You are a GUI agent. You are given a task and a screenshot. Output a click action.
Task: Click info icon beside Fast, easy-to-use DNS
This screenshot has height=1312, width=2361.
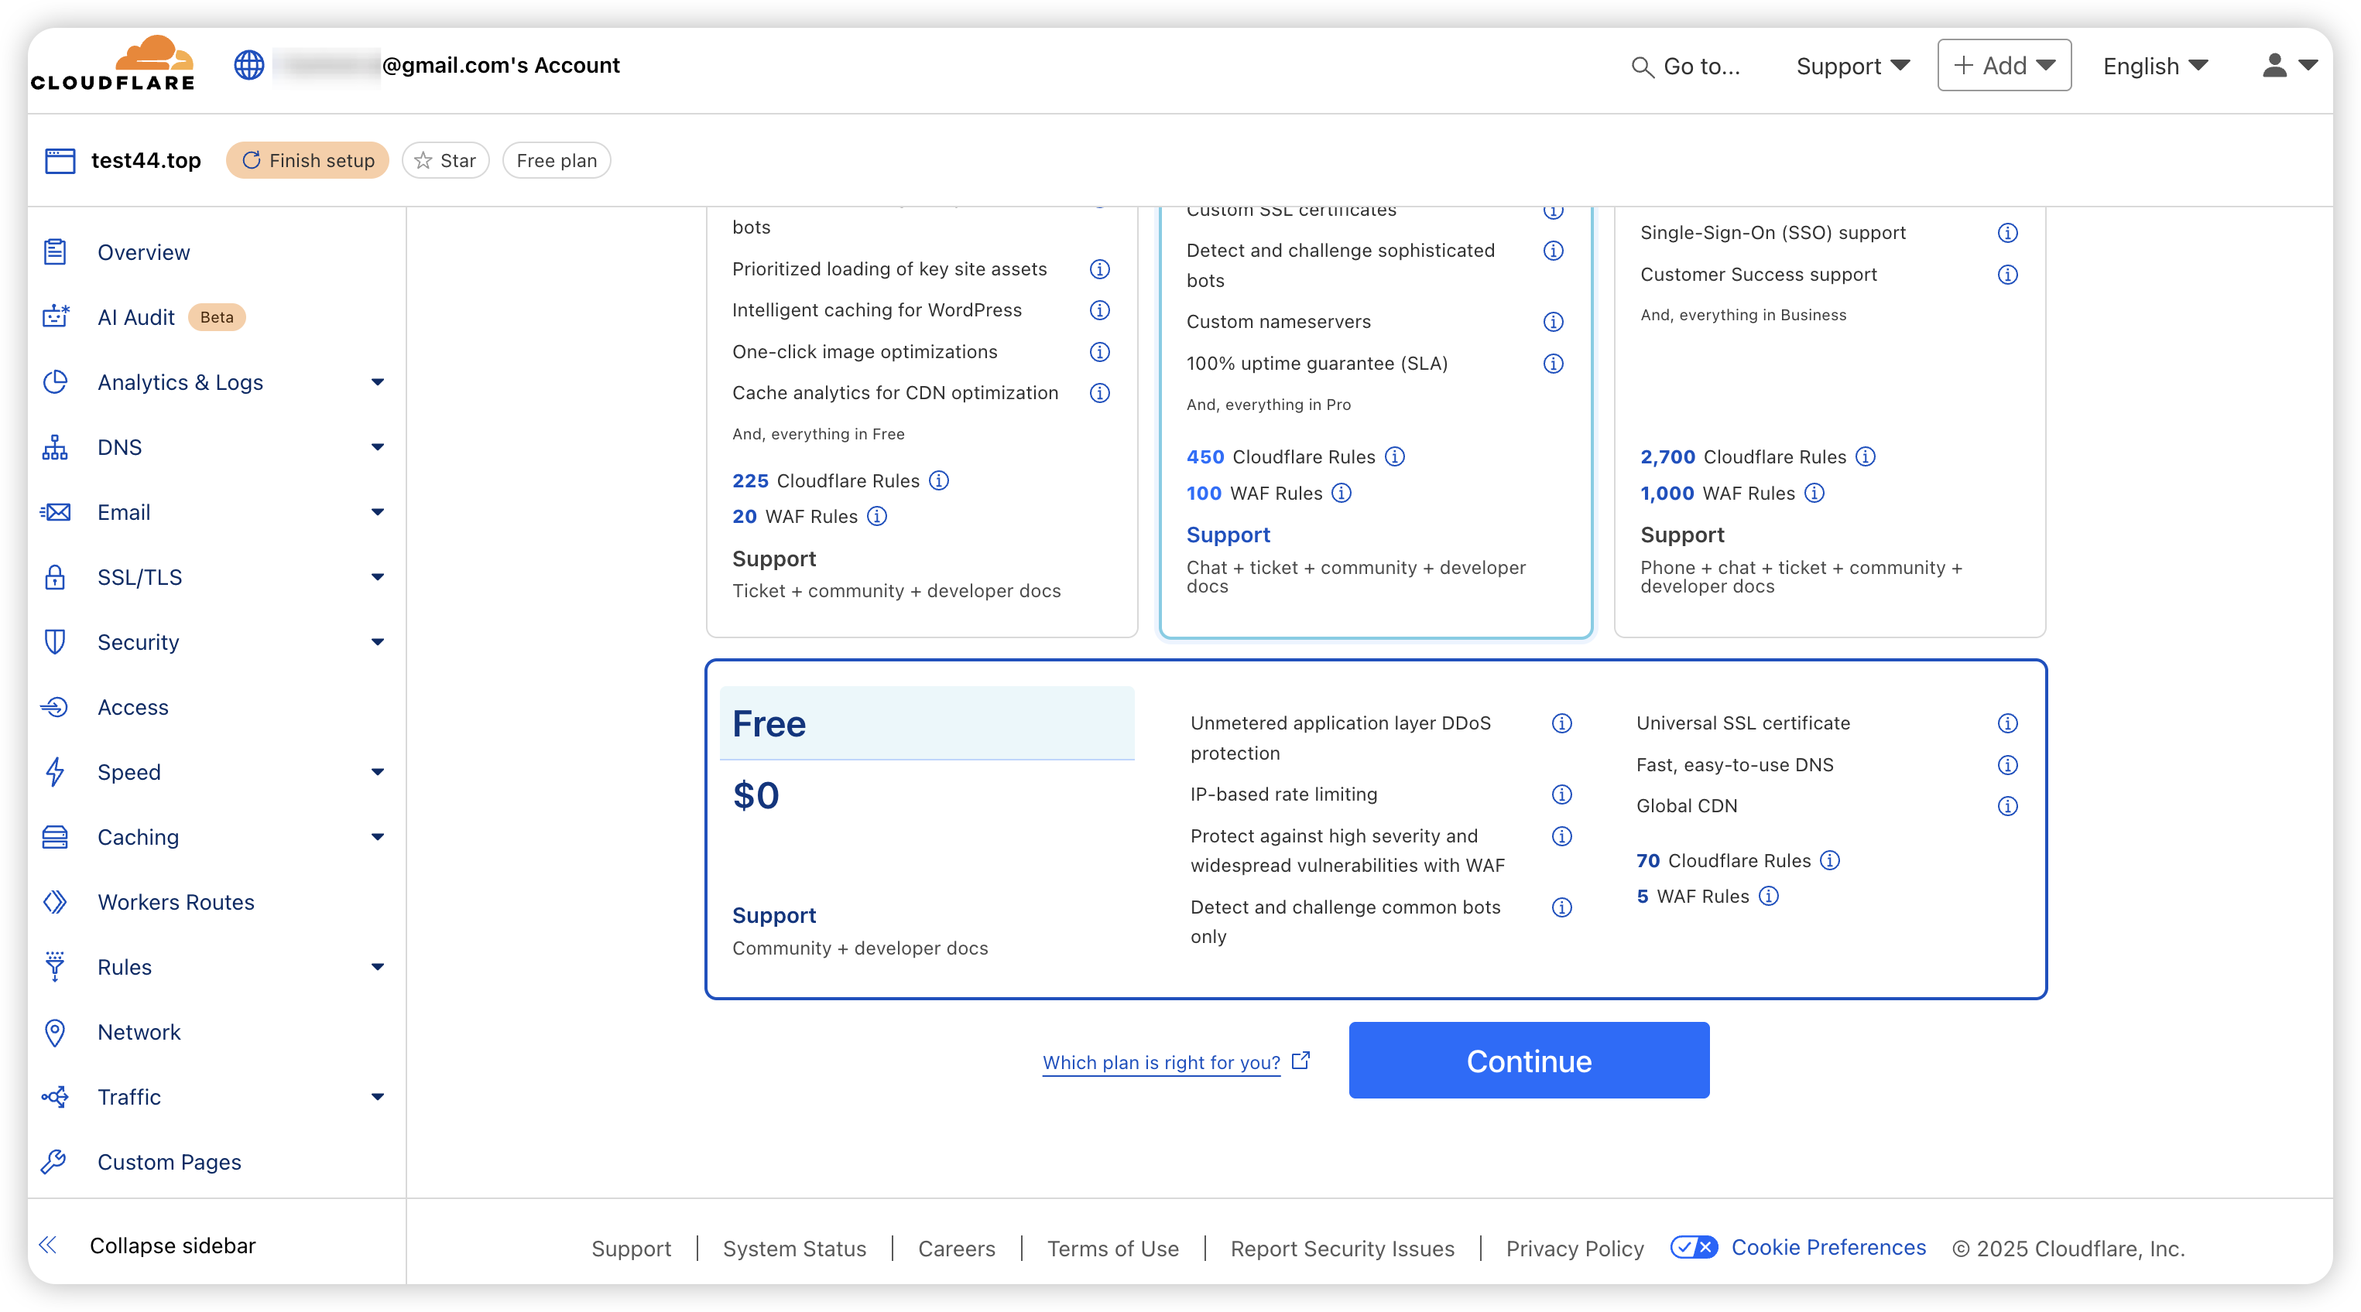pyautogui.click(x=2007, y=765)
